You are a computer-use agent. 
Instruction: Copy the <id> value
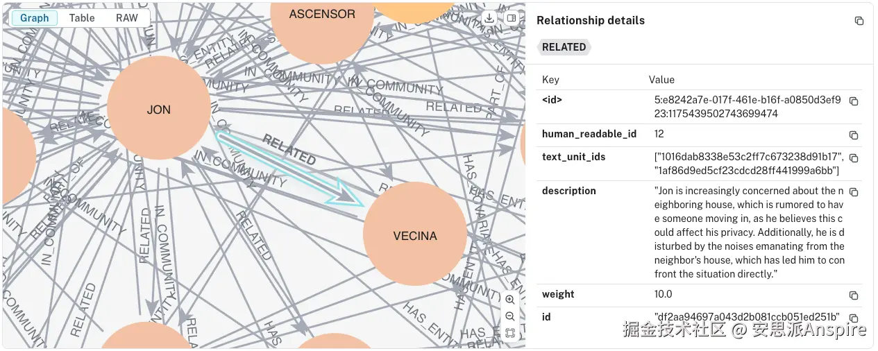click(854, 101)
